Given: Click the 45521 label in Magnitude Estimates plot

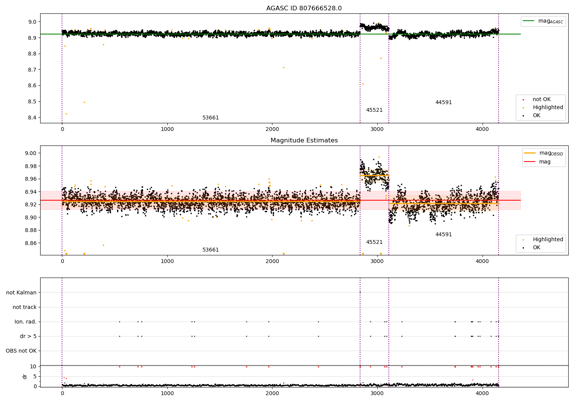Looking at the screenshot, I should (374, 242).
